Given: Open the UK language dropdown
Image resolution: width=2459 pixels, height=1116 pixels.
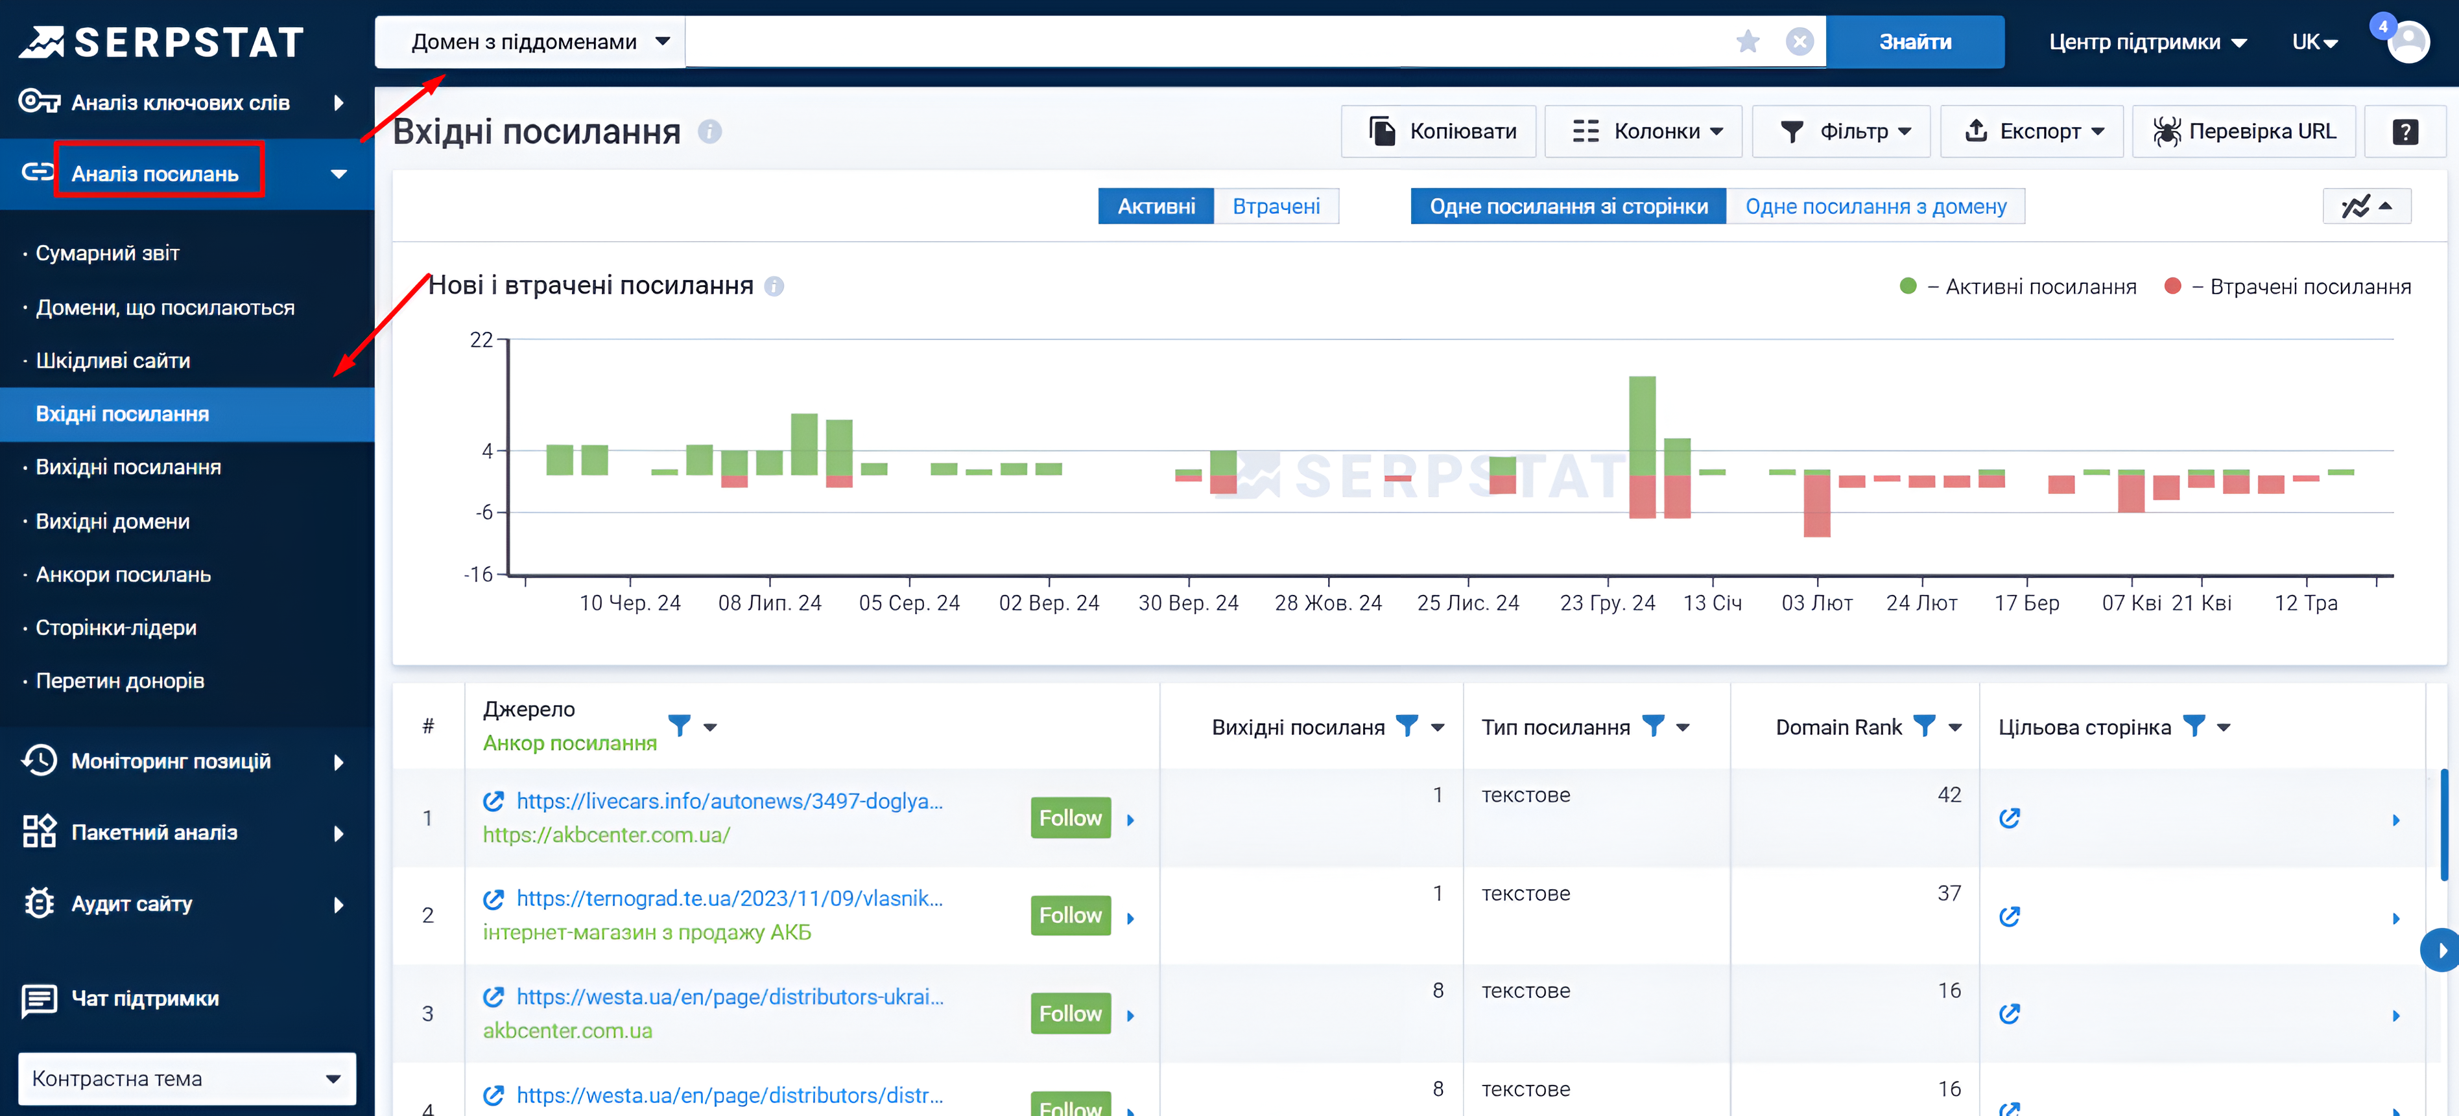Looking at the screenshot, I should [2314, 42].
